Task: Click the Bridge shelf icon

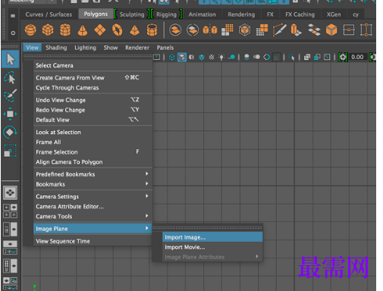Action: pyautogui.click(x=314, y=30)
